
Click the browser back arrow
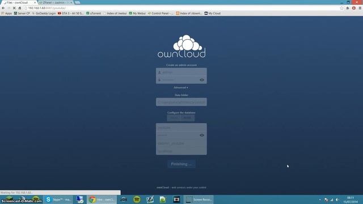click(x=3, y=8)
